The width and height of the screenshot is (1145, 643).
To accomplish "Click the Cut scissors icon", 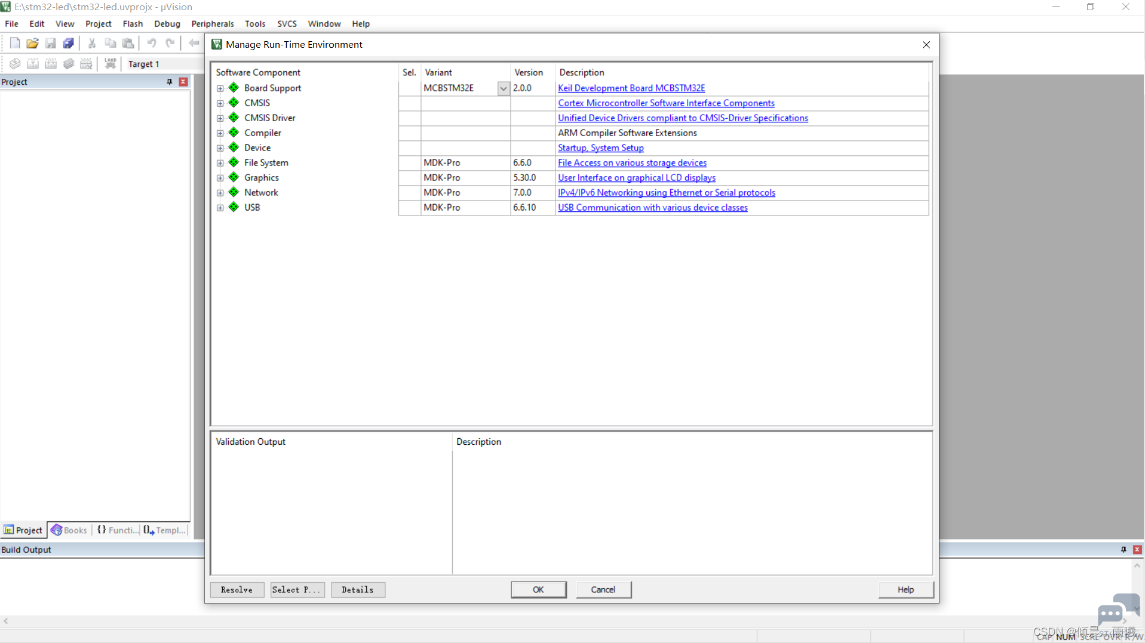I will click(91, 43).
